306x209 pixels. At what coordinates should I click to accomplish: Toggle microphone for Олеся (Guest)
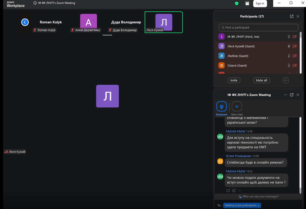pyautogui.click(x=289, y=66)
